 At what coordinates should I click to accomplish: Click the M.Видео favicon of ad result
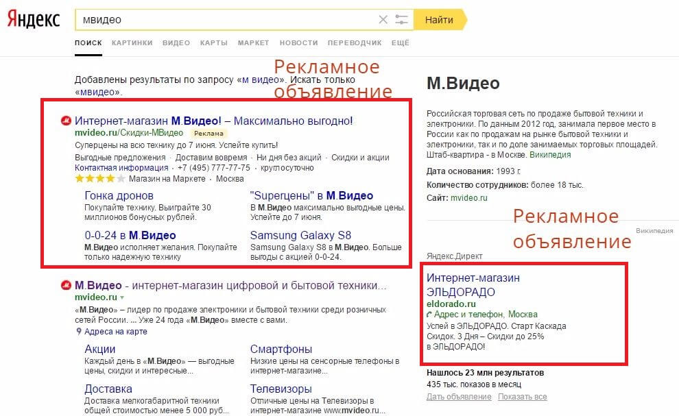coord(66,121)
